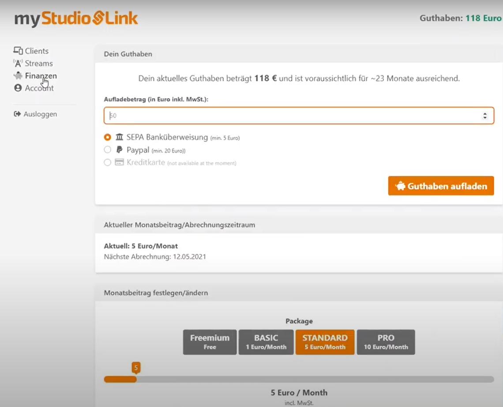Choose the PRO 10 Euro/Month package
Screen dimensions: 503x407
tap(386, 342)
